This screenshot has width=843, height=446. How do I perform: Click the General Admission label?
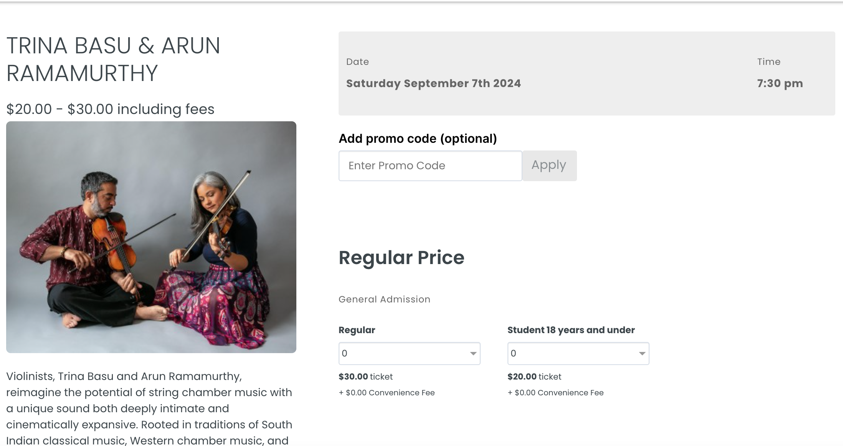coord(384,299)
